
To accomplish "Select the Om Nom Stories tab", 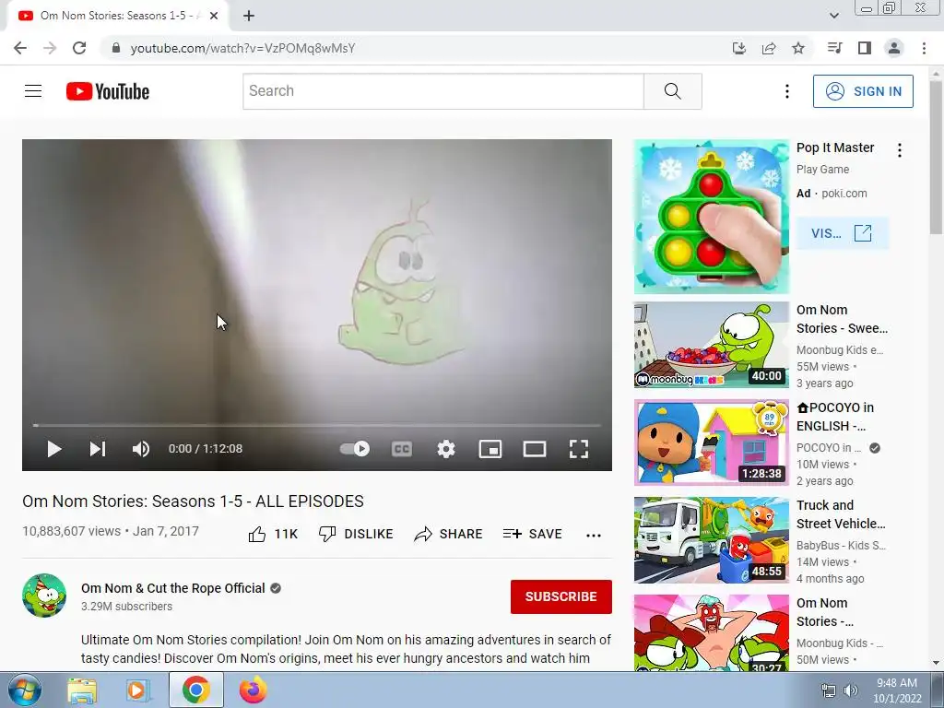I will click(x=117, y=16).
